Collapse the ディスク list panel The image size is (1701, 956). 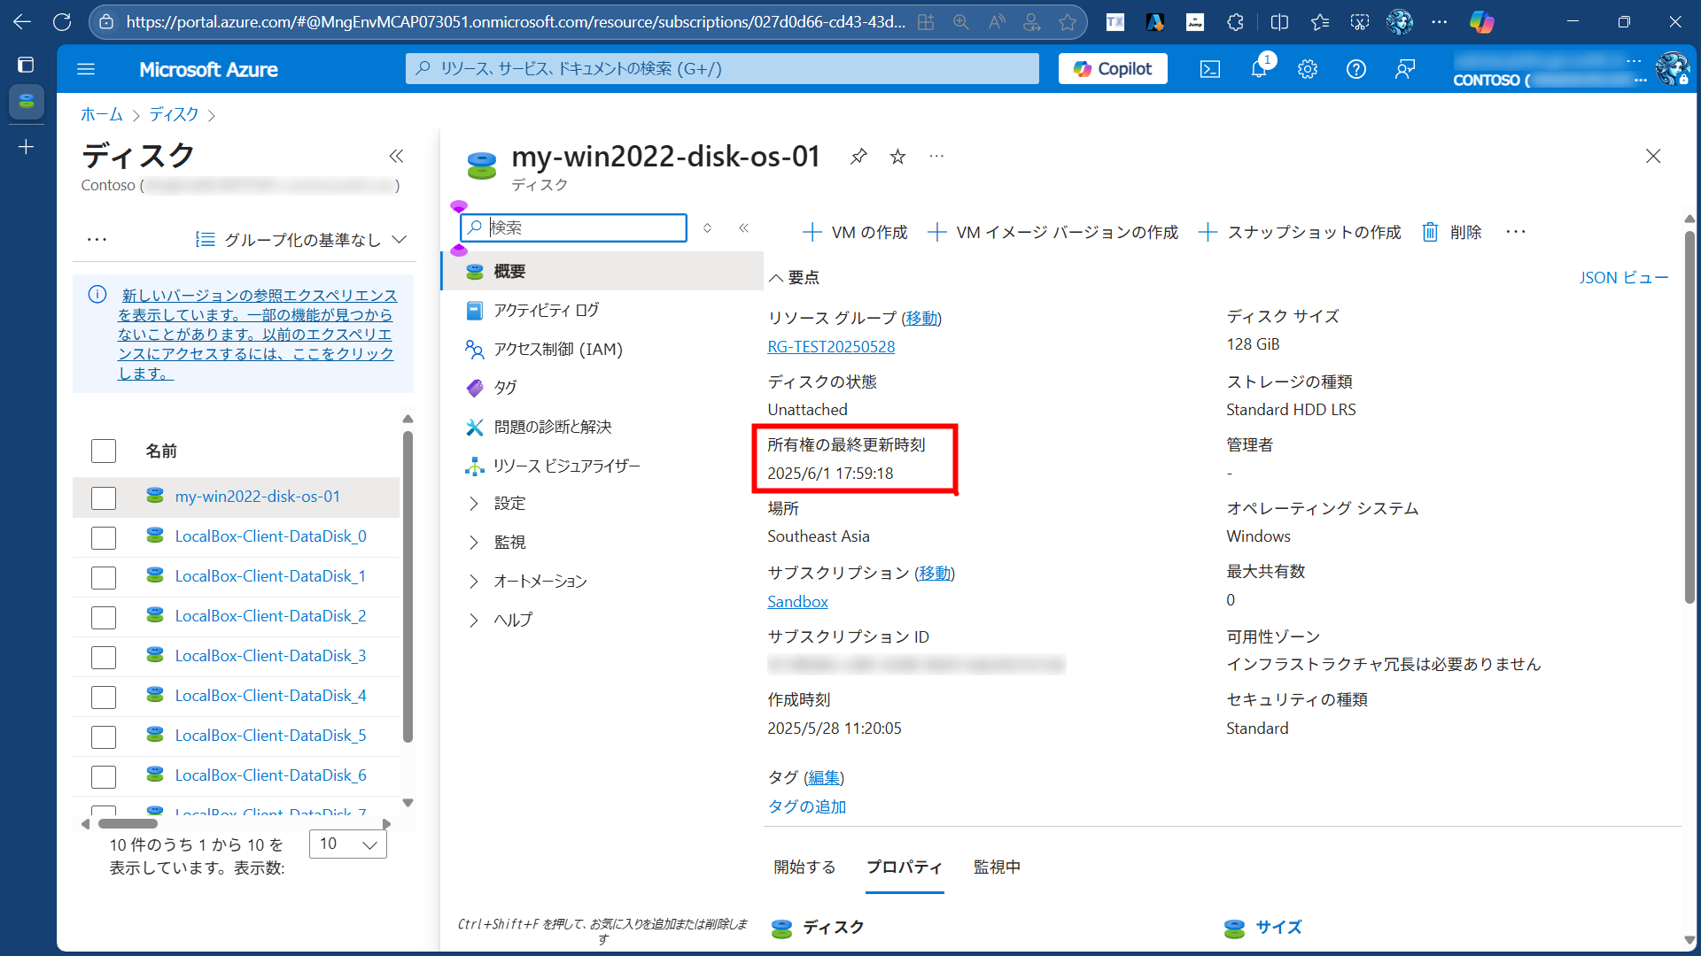click(x=396, y=157)
